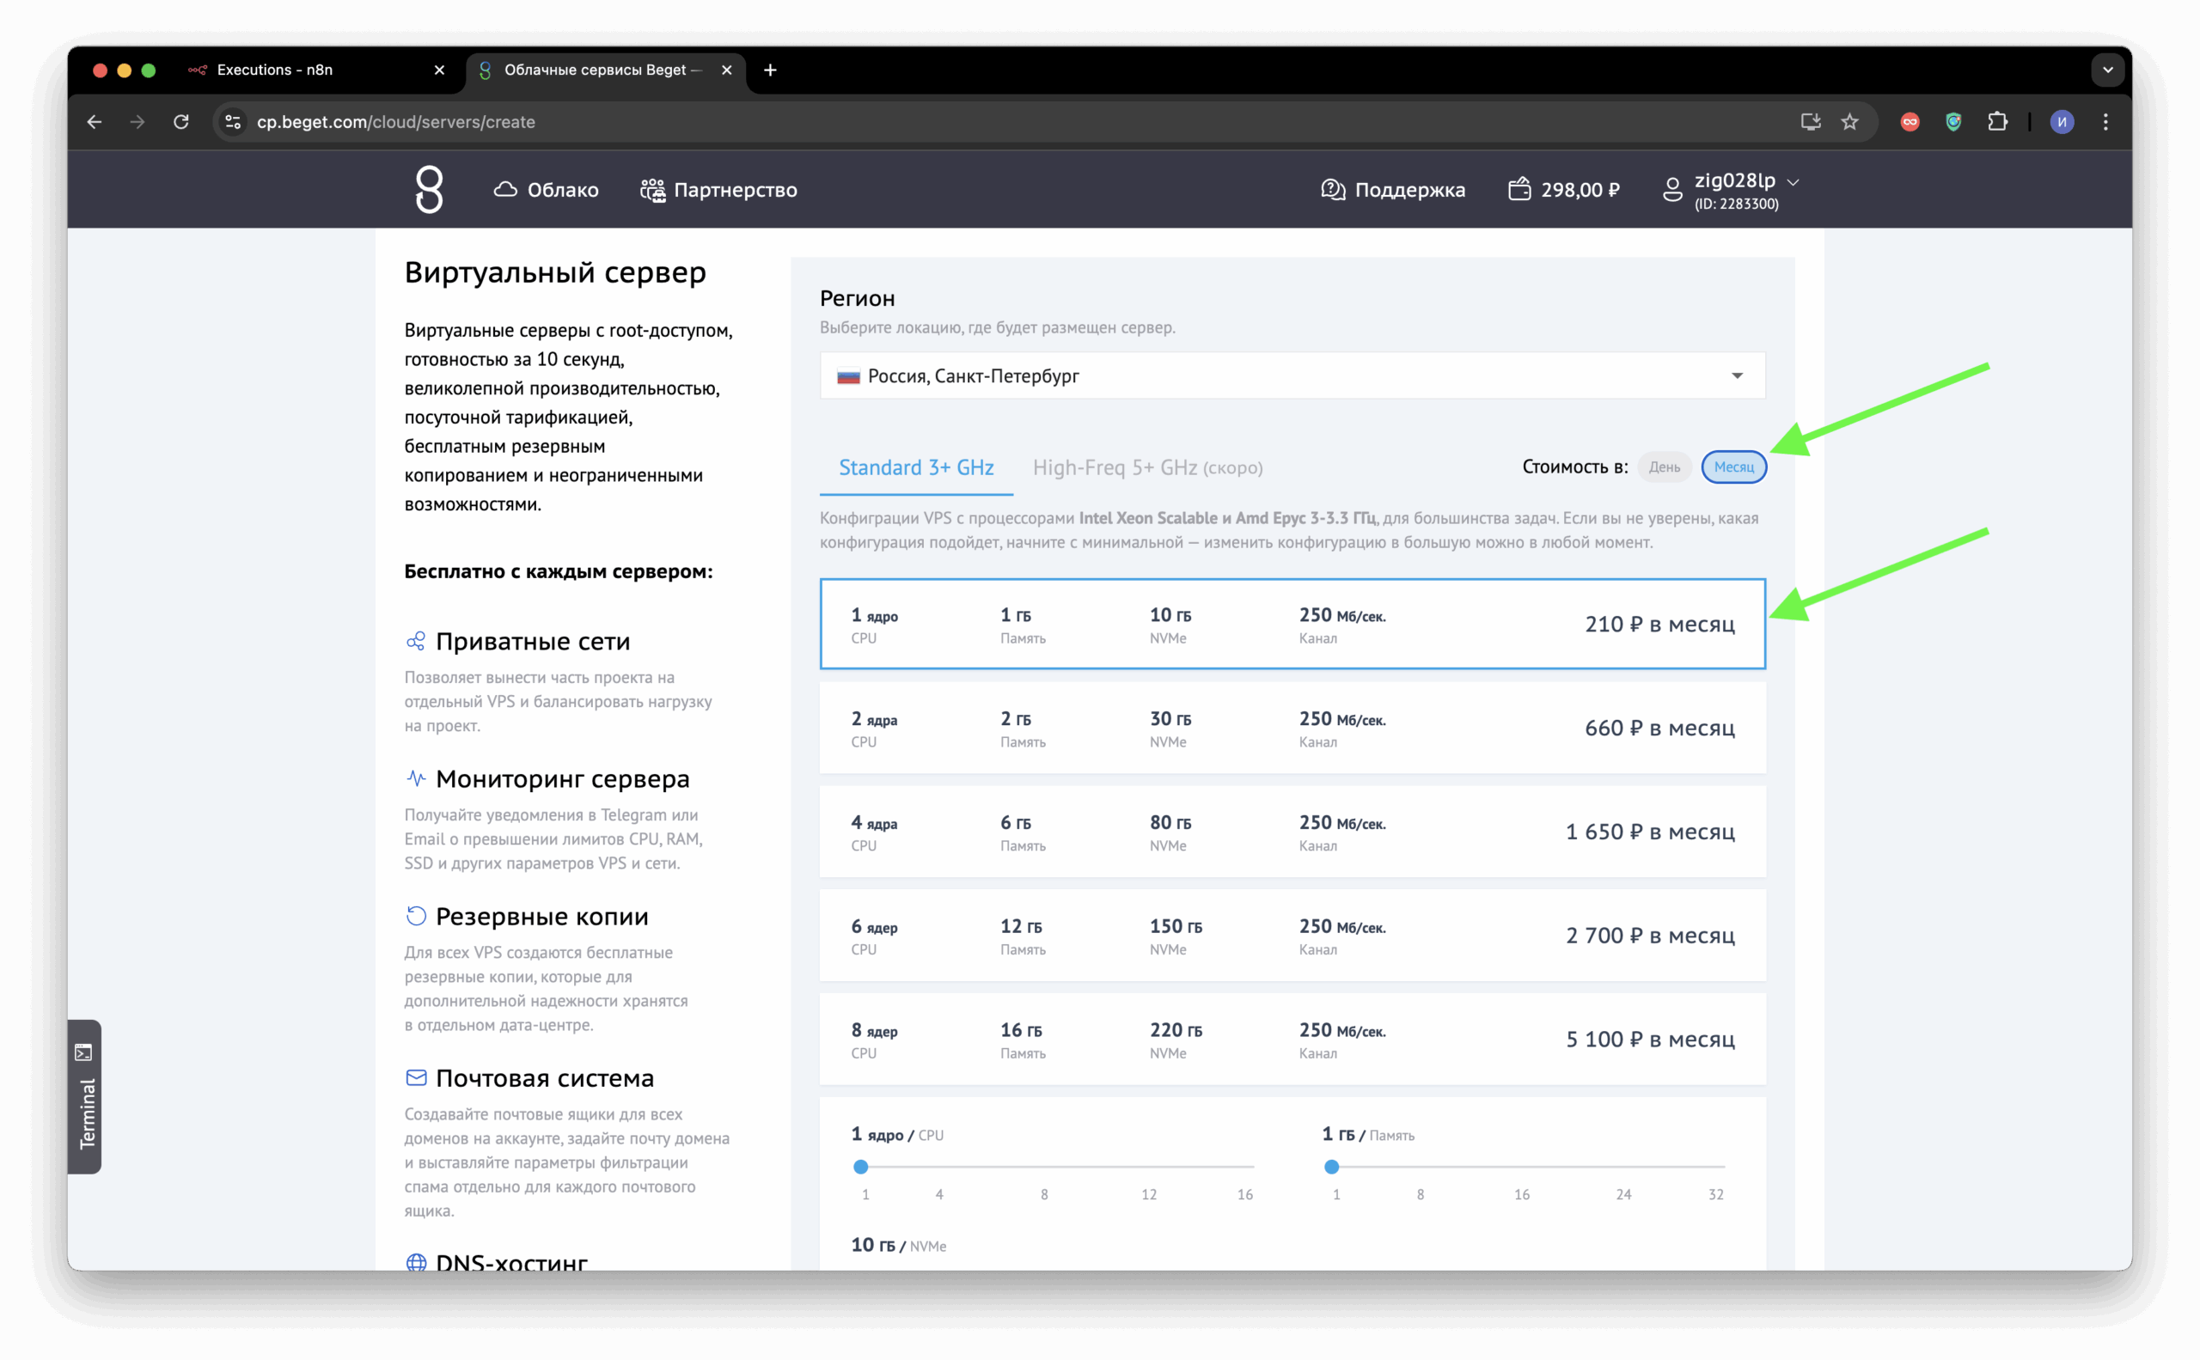The height and width of the screenshot is (1360, 2200).
Task: Click the CPU cores slider handle
Action: click(x=861, y=1167)
